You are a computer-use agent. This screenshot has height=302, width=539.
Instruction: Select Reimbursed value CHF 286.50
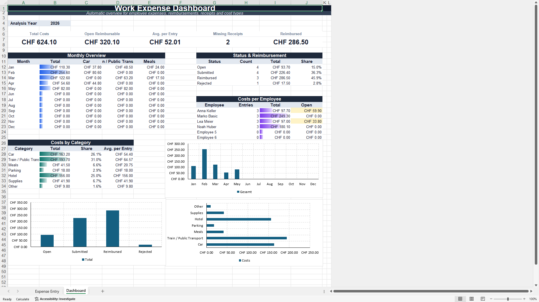point(291,42)
